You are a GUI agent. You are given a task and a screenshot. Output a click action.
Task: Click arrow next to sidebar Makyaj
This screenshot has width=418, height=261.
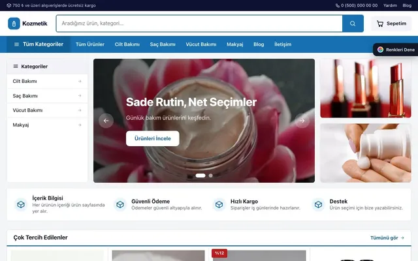pos(80,125)
